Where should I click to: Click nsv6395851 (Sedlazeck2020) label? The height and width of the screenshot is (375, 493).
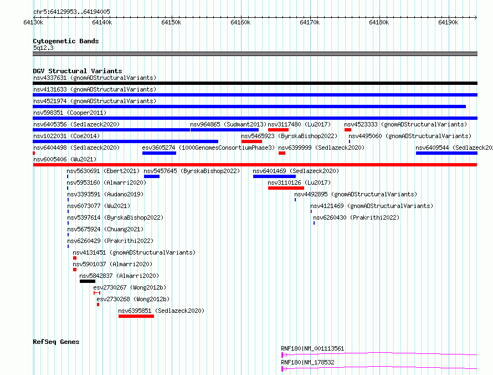(161, 311)
